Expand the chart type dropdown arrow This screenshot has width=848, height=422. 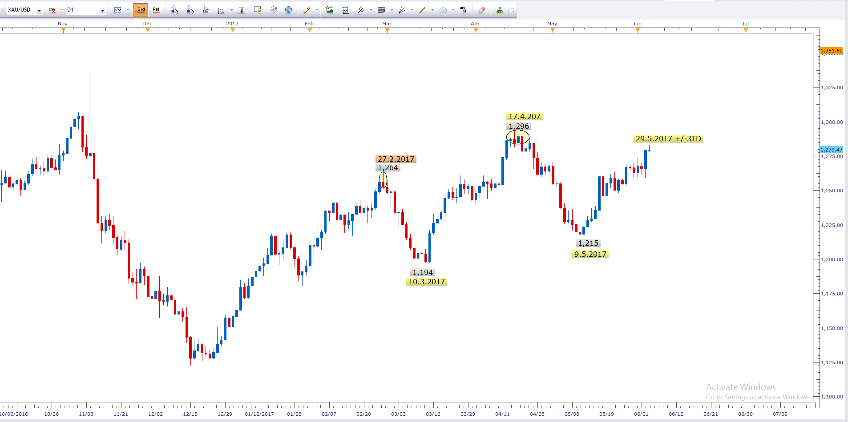[128, 10]
